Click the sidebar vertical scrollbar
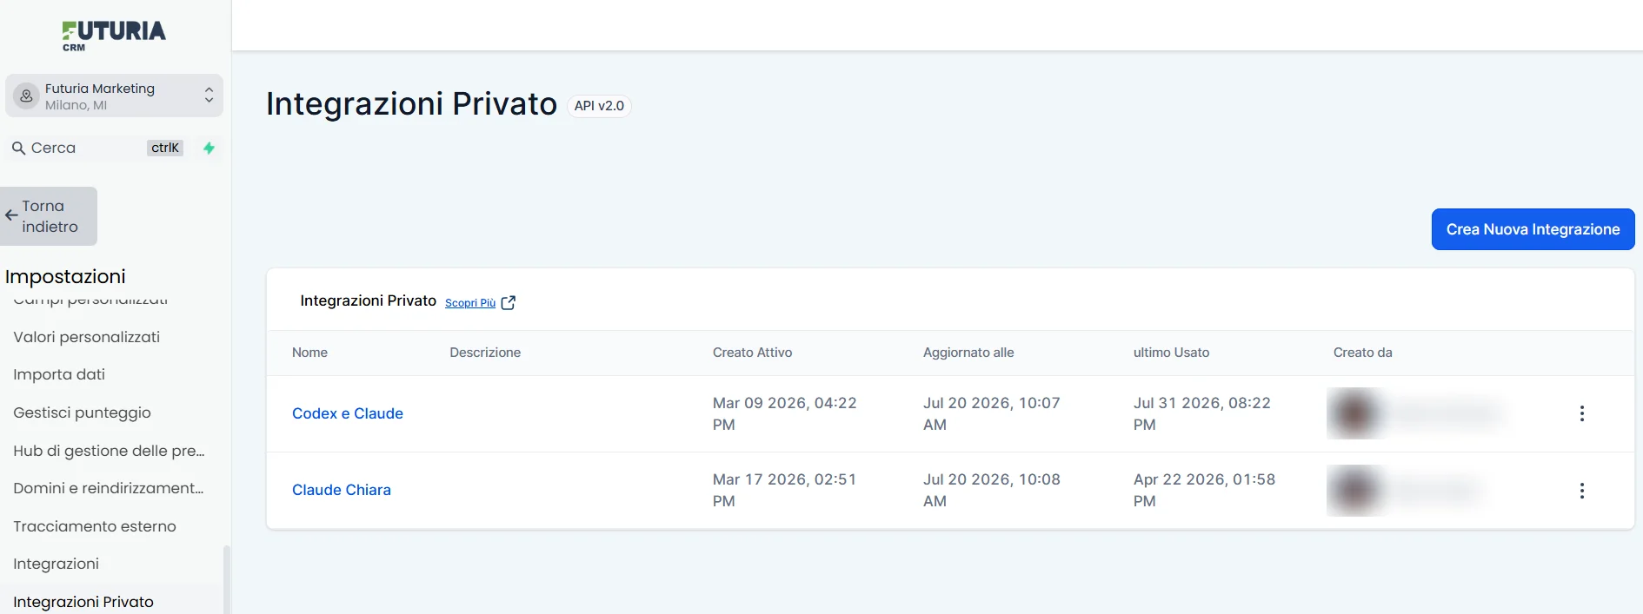The image size is (1643, 614). (227, 579)
